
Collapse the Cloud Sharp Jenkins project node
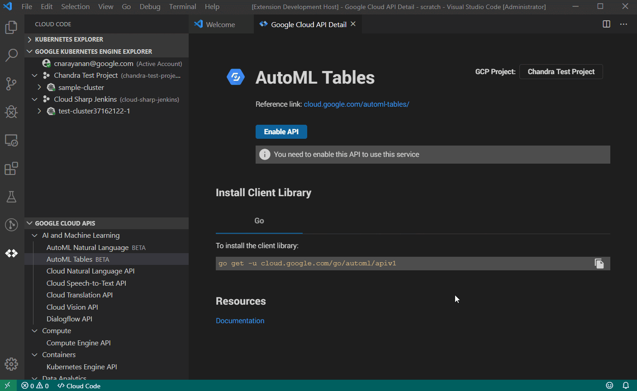[x=34, y=99]
